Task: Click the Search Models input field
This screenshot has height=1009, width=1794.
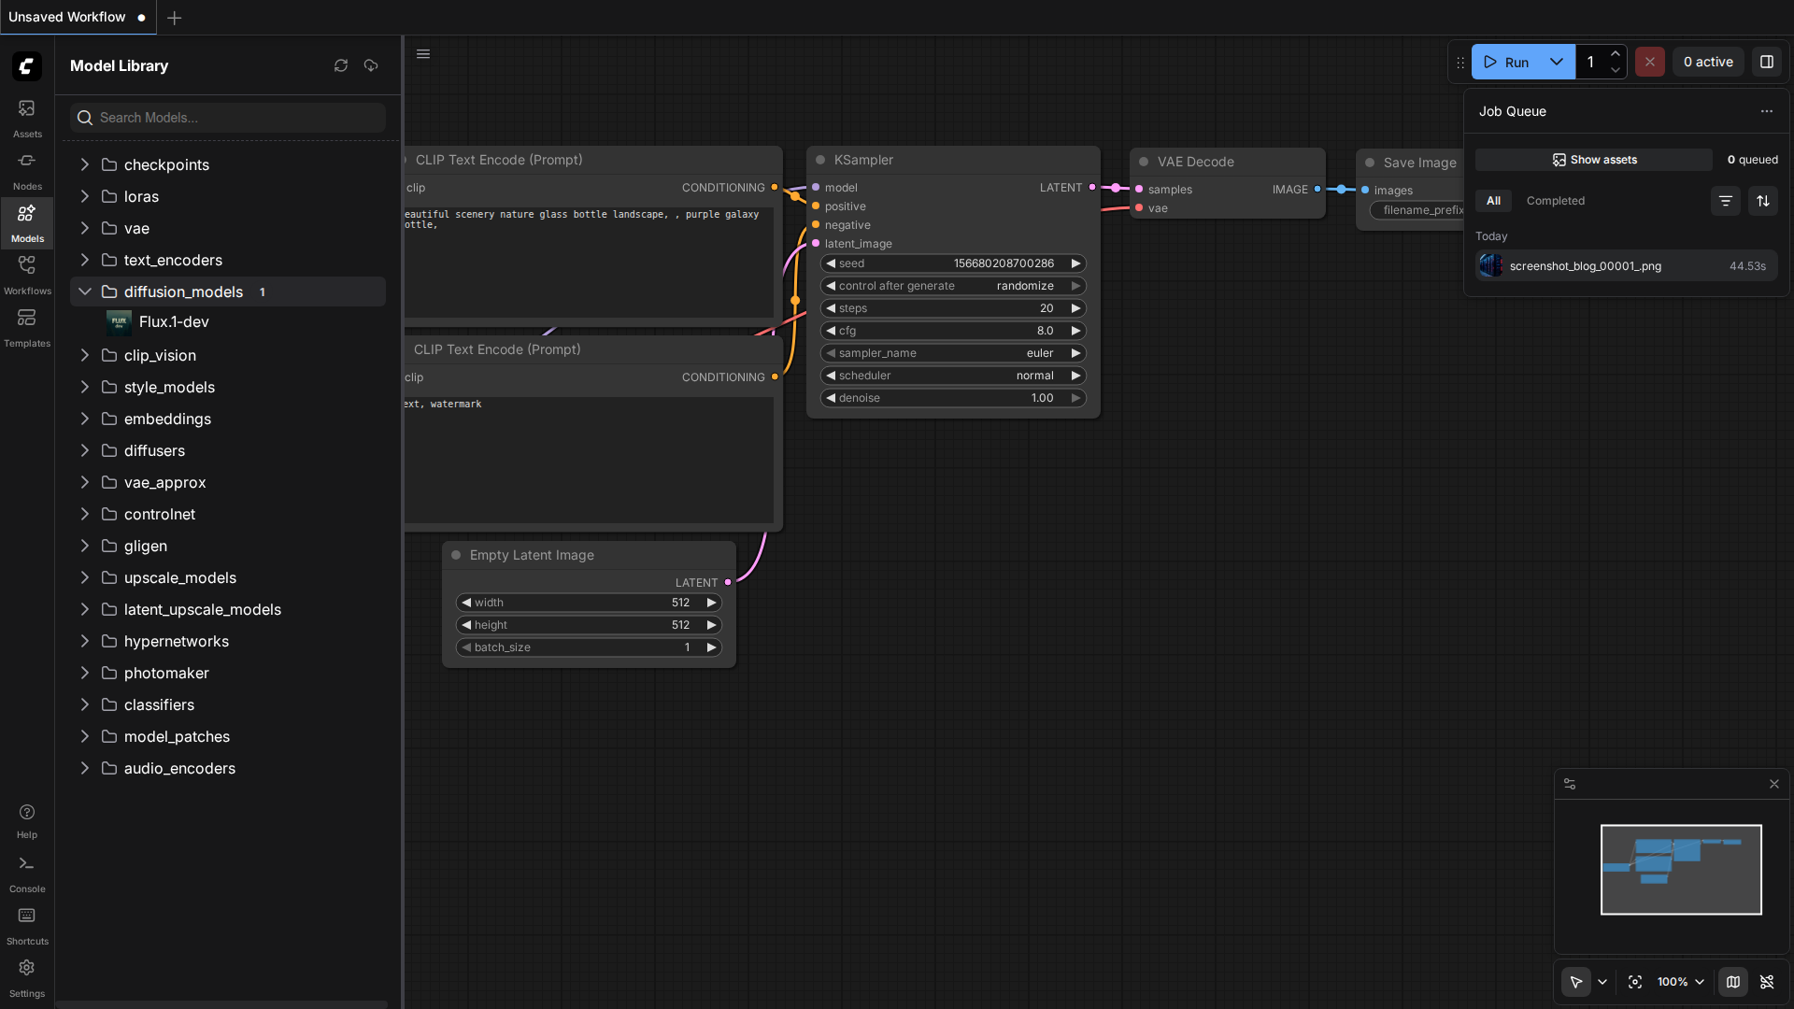Action: click(x=228, y=118)
